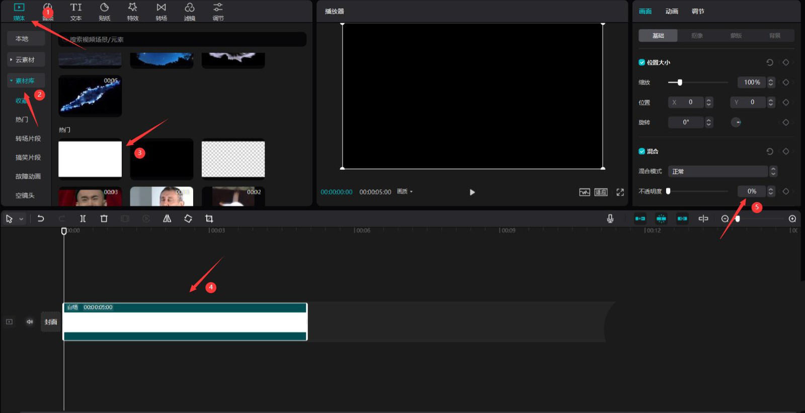
Task: Mute the main track audio
Action: click(30, 322)
